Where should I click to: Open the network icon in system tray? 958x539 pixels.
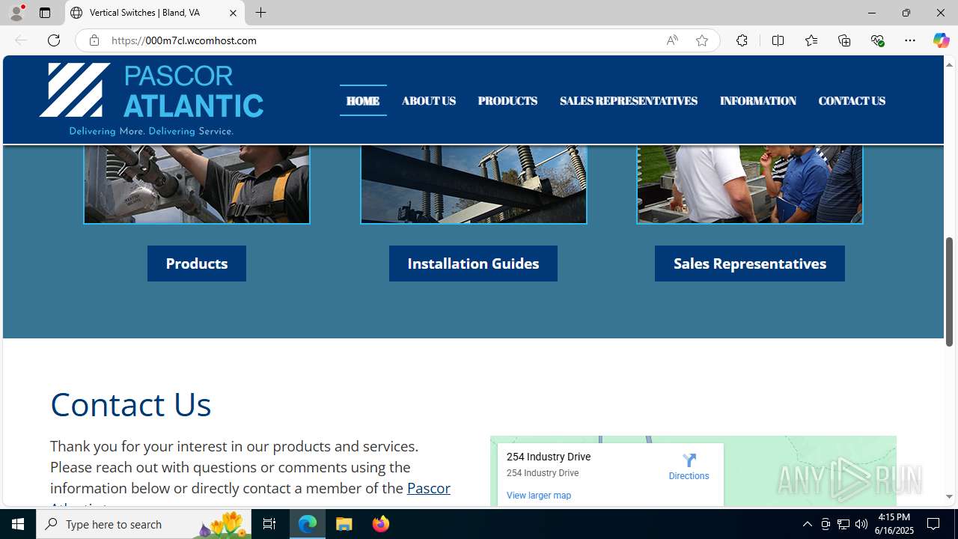(x=843, y=524)
